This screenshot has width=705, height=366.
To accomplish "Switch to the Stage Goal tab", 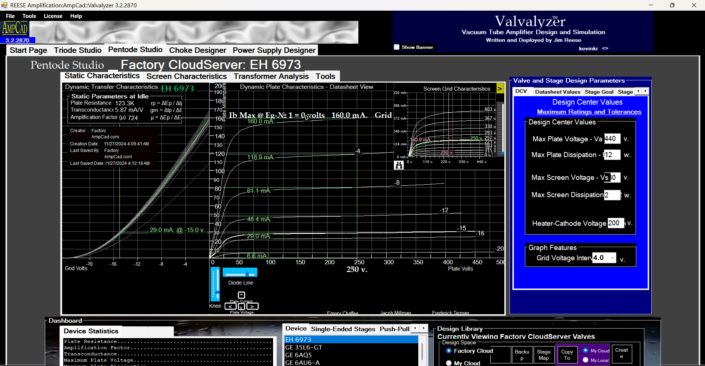I will tap(599, 92).
